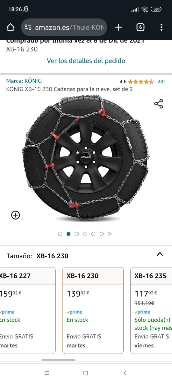This screenshot has height=384, width=172.
Task: Open Chrome three-dot overflow menu
Action: tap(161, 27)
